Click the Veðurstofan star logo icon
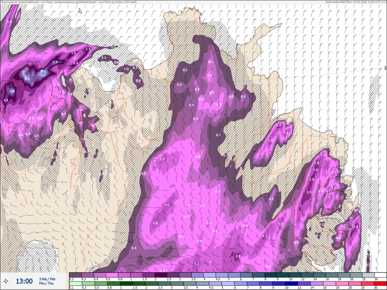 point(6,282)
